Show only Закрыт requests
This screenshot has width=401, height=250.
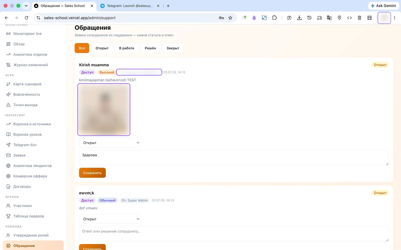pyautogui.click(x=173, y=48)
